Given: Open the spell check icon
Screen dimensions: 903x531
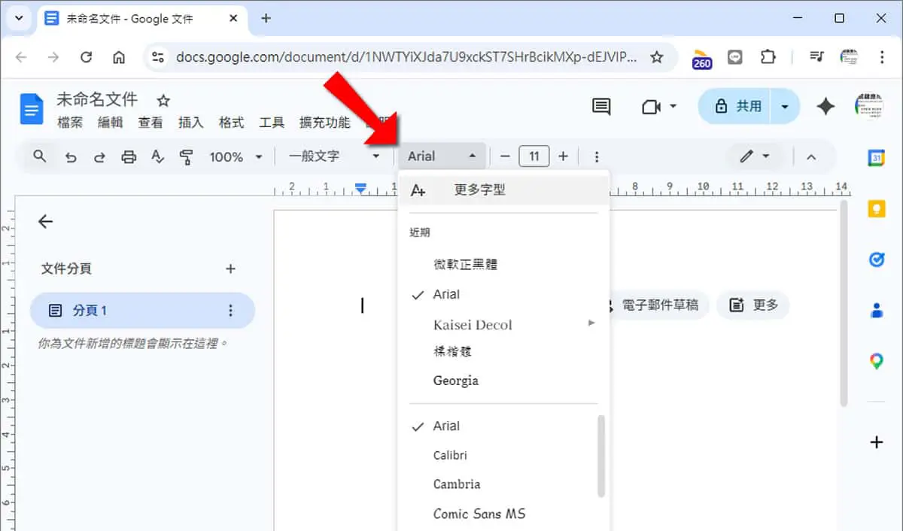Looking at the screenshot, I should coord(157,156).
